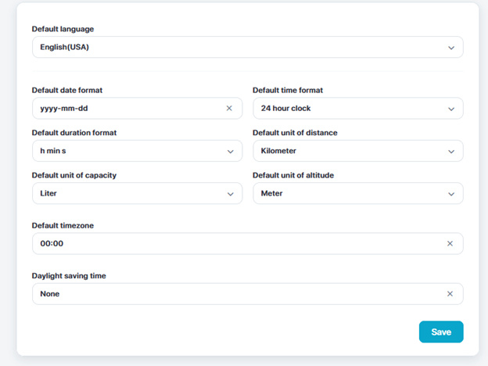Clear the default date format value
Screen dimensions: 488x366
(x=229, y=108)
